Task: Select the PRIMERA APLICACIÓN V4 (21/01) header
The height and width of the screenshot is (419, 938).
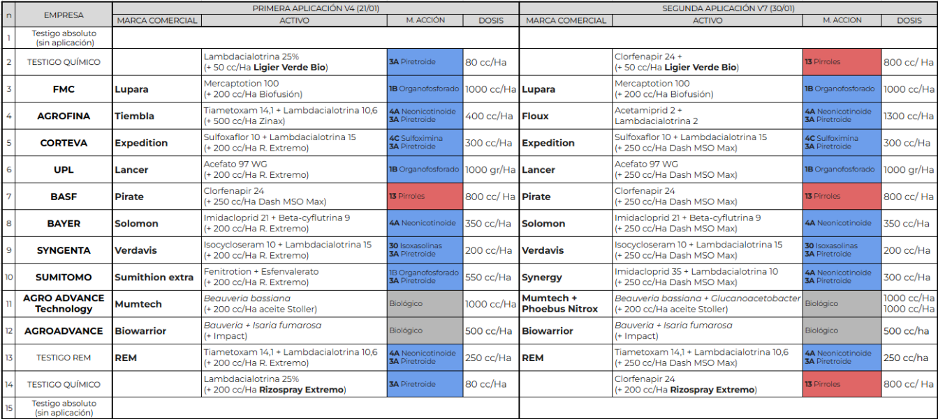Action: click(x=316, y=8)
